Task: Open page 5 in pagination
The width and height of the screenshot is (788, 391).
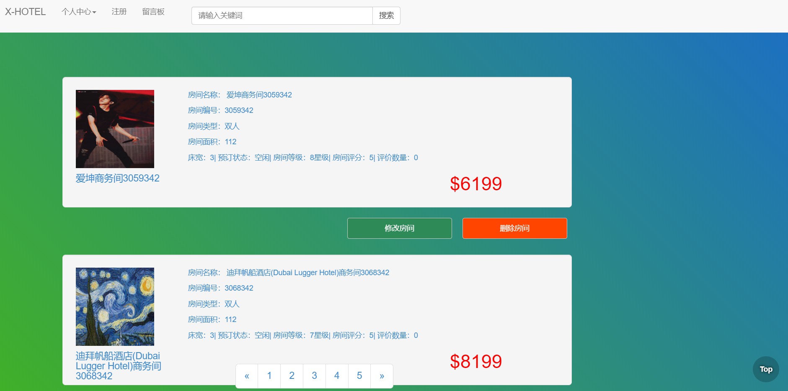Action: [359, 376]
